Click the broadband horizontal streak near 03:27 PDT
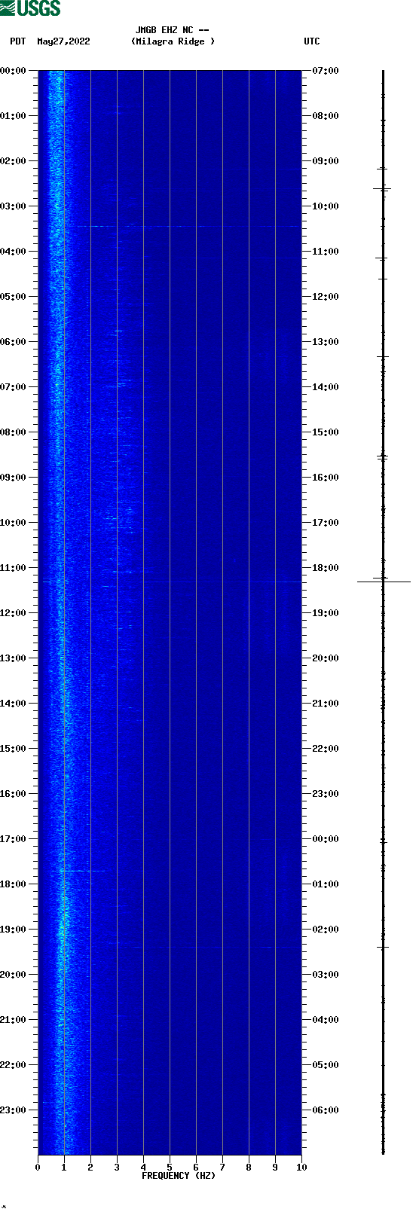Image resolution: width=416 pixels, height=1215 pixels. click(188, 226)
